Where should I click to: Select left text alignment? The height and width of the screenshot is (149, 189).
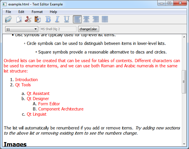(77, 19)
